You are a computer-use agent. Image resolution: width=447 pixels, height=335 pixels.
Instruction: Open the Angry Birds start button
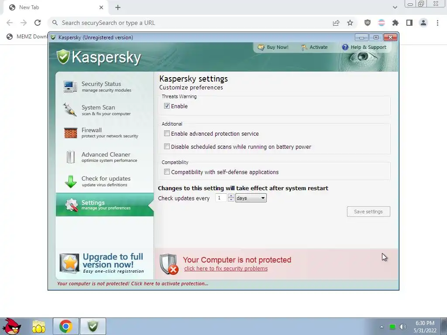pyautogui.click(x=12, y=326)
